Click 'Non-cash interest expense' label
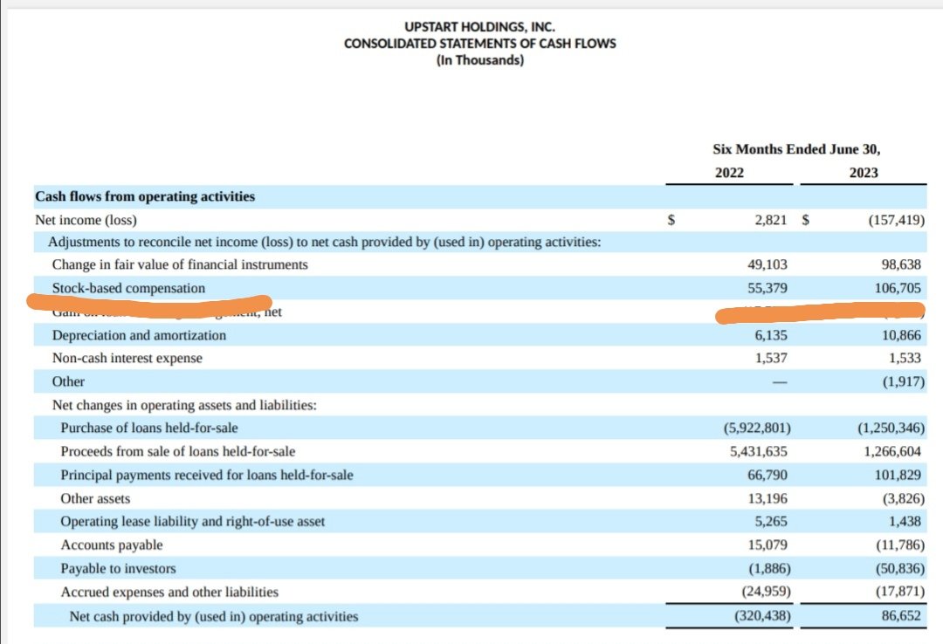 (x=127, y=359)
